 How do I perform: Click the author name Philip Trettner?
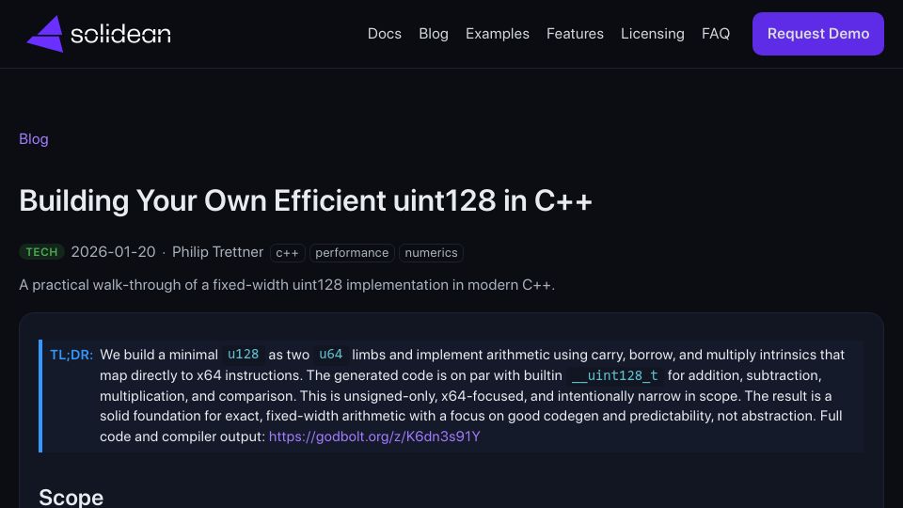pos(217,252)
